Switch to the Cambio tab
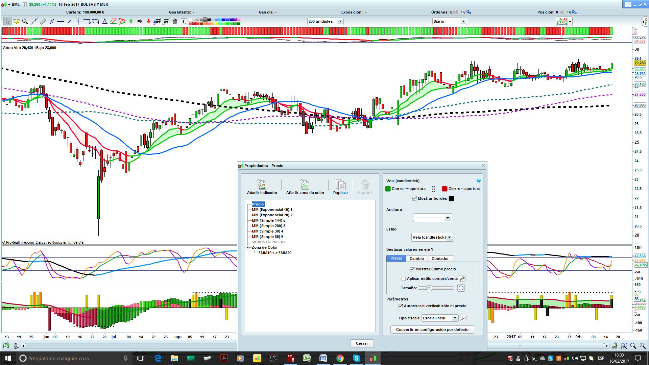Screen dimensions: 649x365 [x=416, y=259]
